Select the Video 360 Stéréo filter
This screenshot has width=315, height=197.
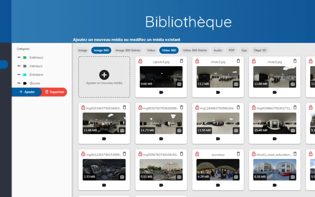pyautogui.click(x=195, y=50)
